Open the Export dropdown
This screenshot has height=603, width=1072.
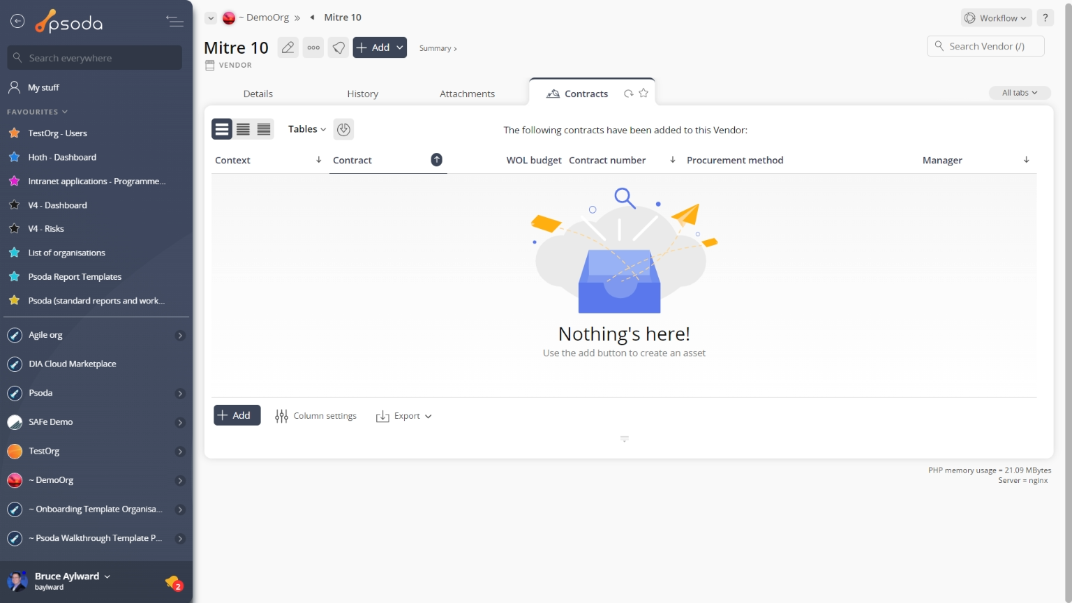[x=404, y=416]
